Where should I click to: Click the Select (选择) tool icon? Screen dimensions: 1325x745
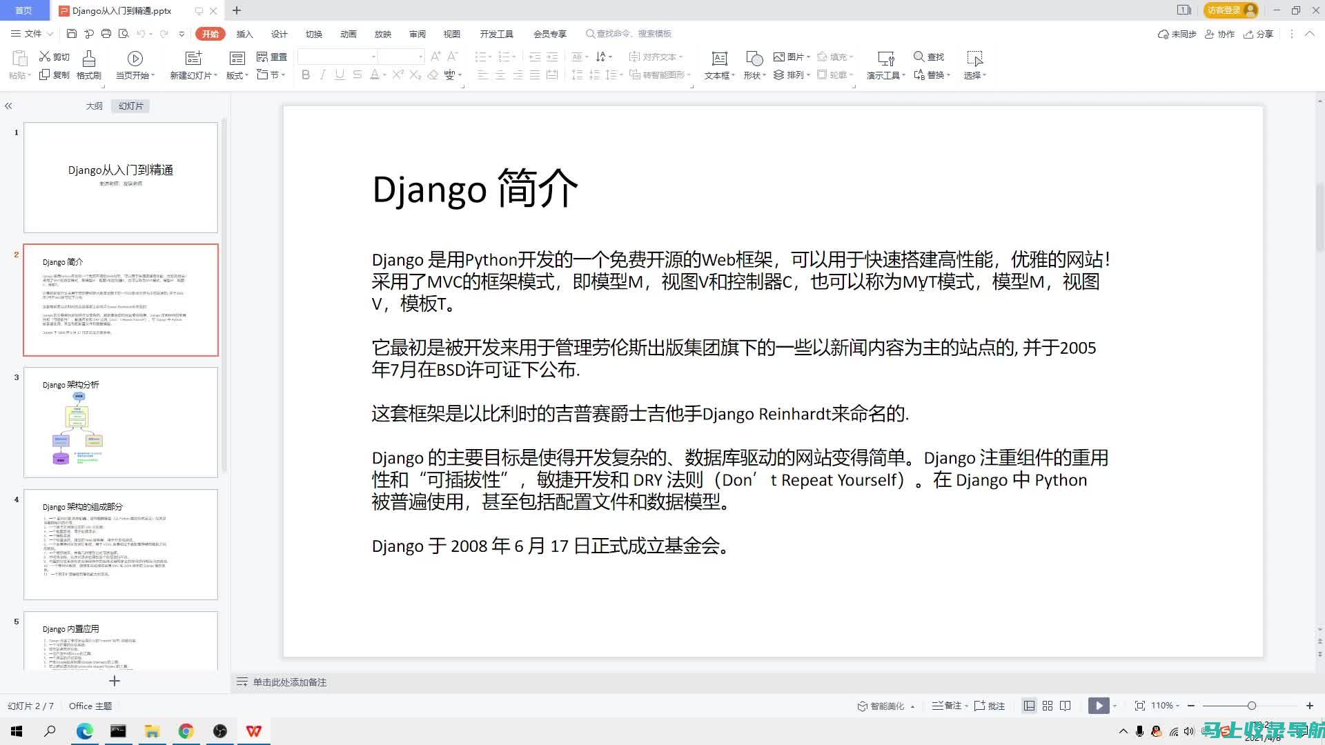tap(974, 59)
